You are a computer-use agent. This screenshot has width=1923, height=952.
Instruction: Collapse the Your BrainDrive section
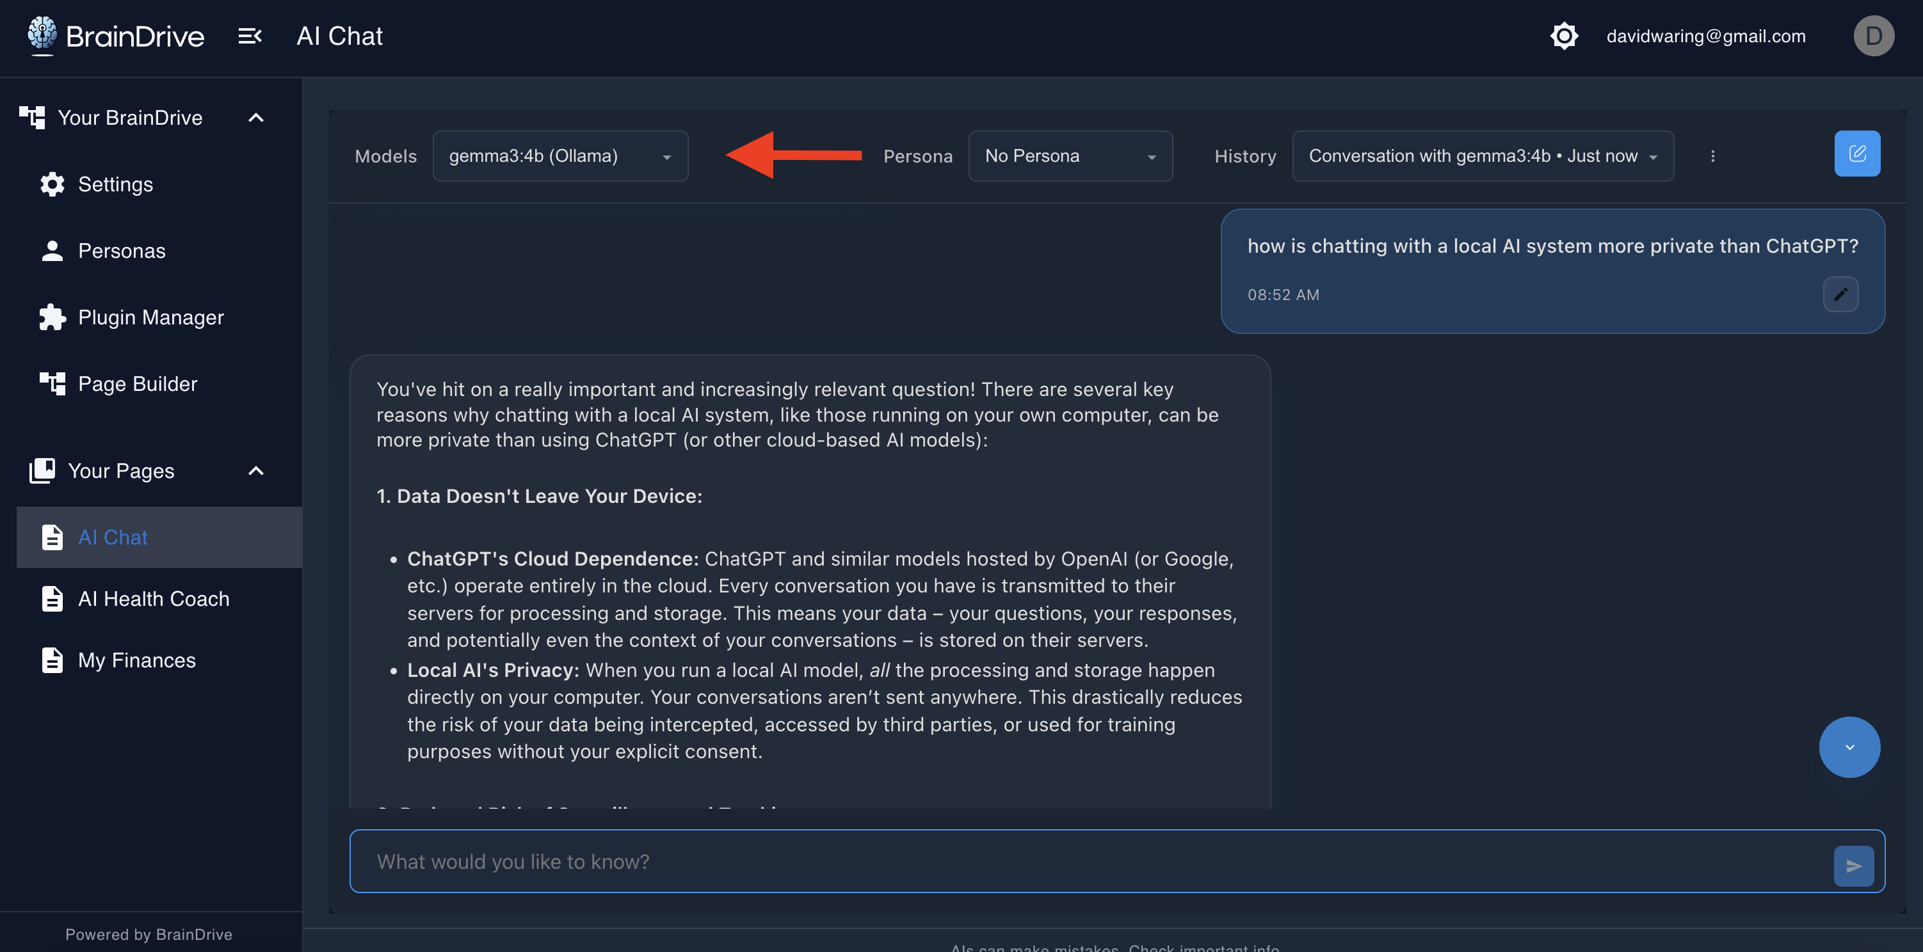[256, 118]
